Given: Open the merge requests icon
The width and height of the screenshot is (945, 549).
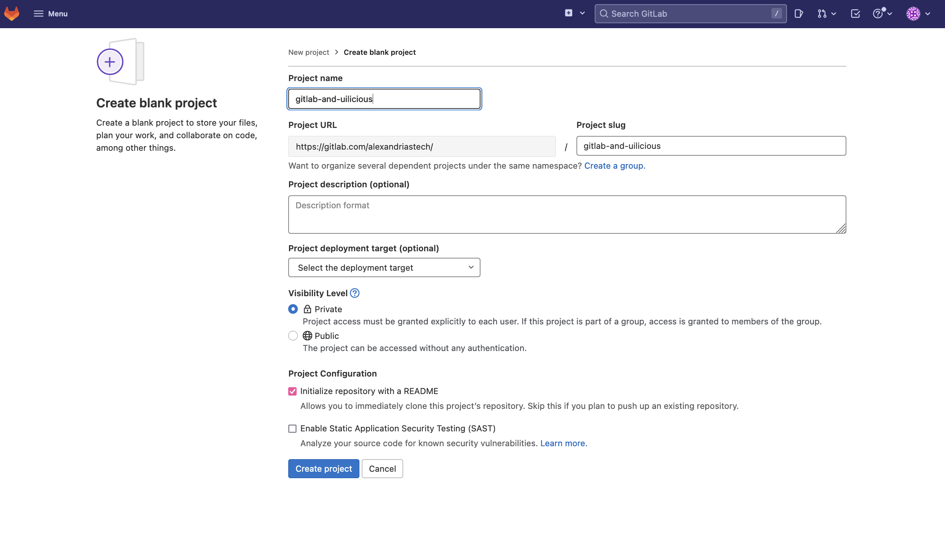Looking at the screenshot, I should point(822,13).
